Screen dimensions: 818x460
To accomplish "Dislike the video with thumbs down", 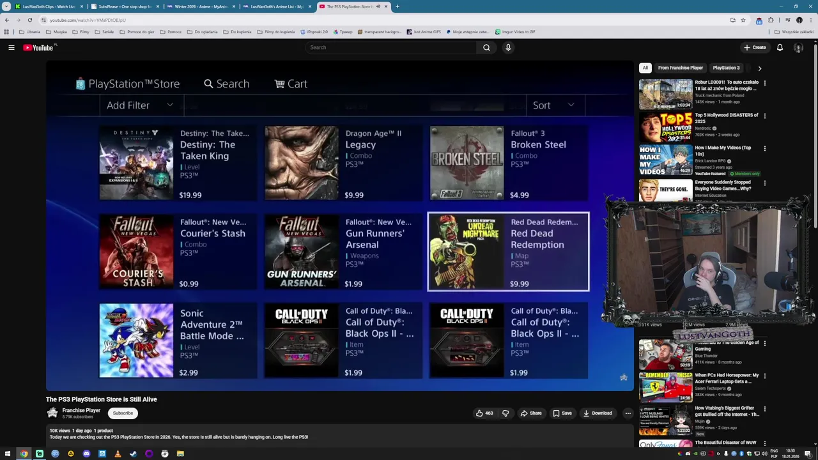I will pyautogui.click(x=505, y=413).
